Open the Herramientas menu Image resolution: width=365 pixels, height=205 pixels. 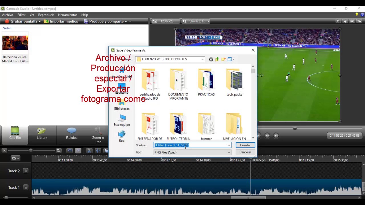tap(68, 15)
